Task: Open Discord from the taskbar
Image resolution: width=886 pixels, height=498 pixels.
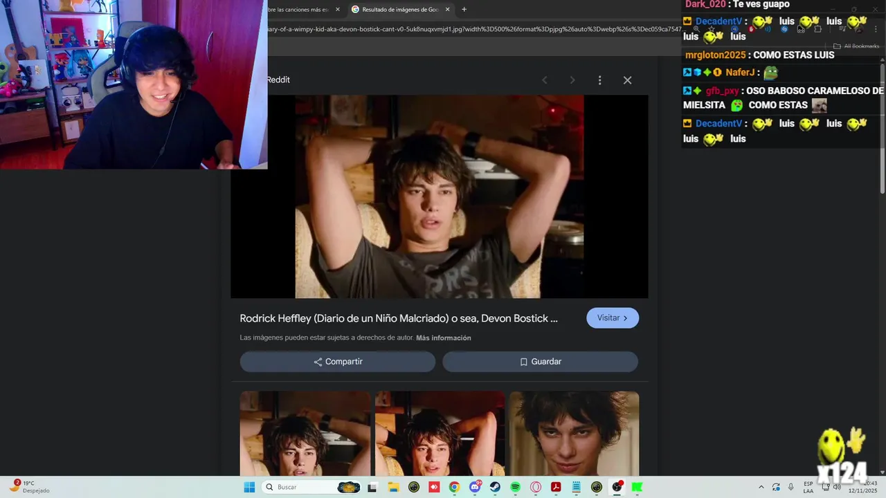Action: 475,487
